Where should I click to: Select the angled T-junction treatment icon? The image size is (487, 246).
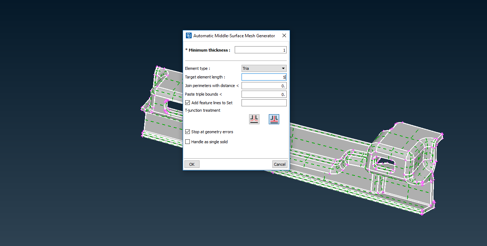254,119
